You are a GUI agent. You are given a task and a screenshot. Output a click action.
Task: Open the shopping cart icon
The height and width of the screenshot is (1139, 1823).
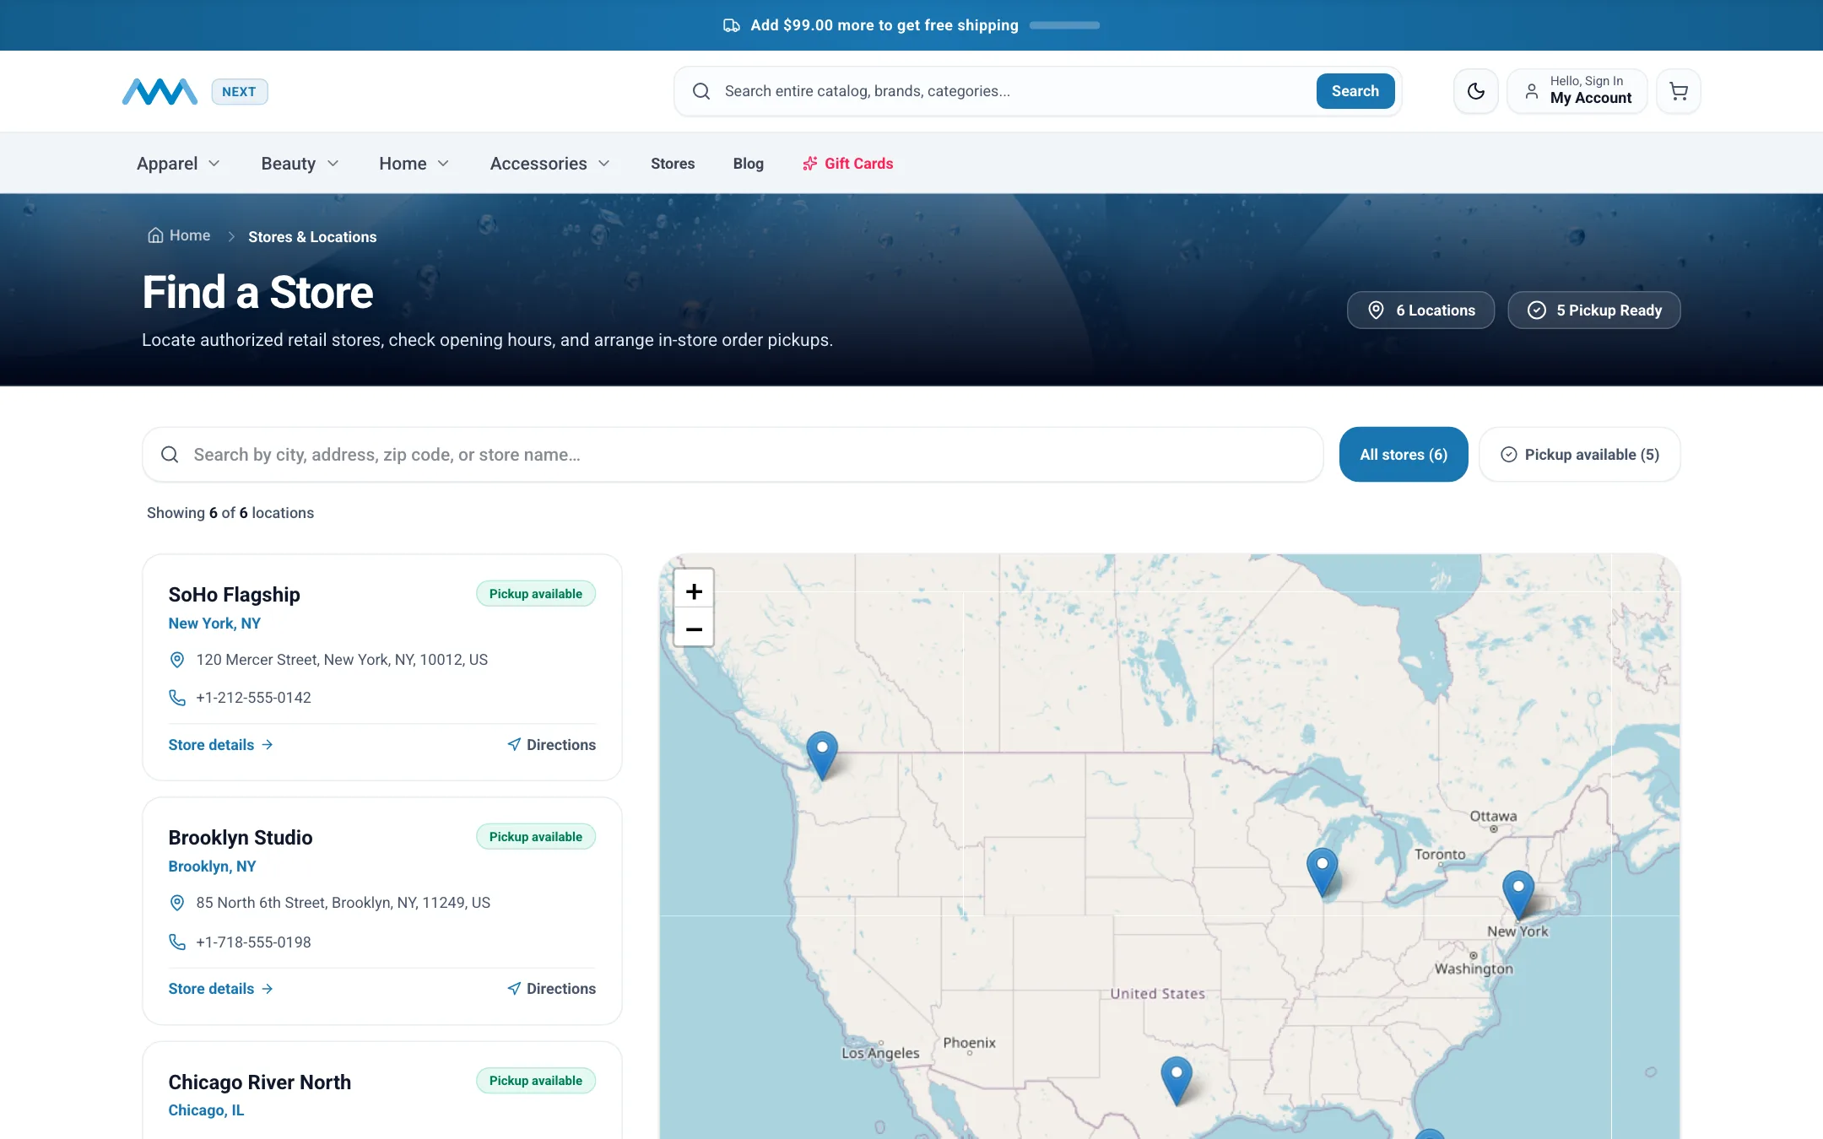[x=1679, y=91]
